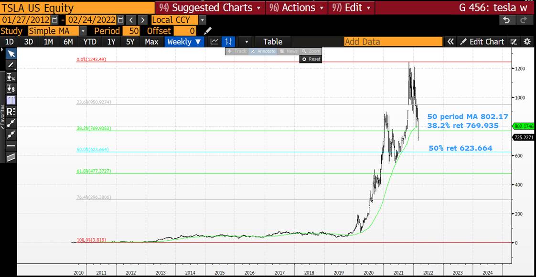Click the 0.0%(1243.49) retracement label
Viewport: 536px width, 277px height.
click(x=91, y=59)
